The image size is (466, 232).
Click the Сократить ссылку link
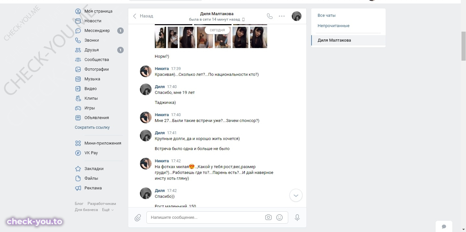point(92,127)
